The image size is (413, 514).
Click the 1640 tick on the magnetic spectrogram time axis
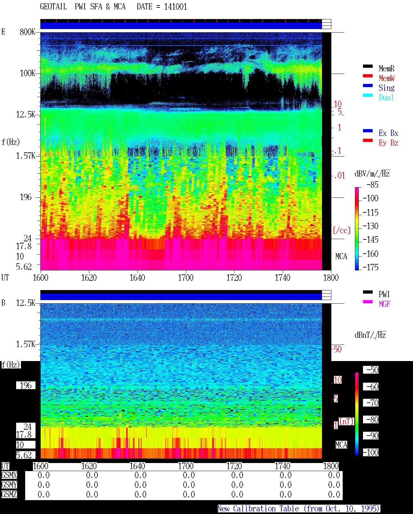[137, 466]
